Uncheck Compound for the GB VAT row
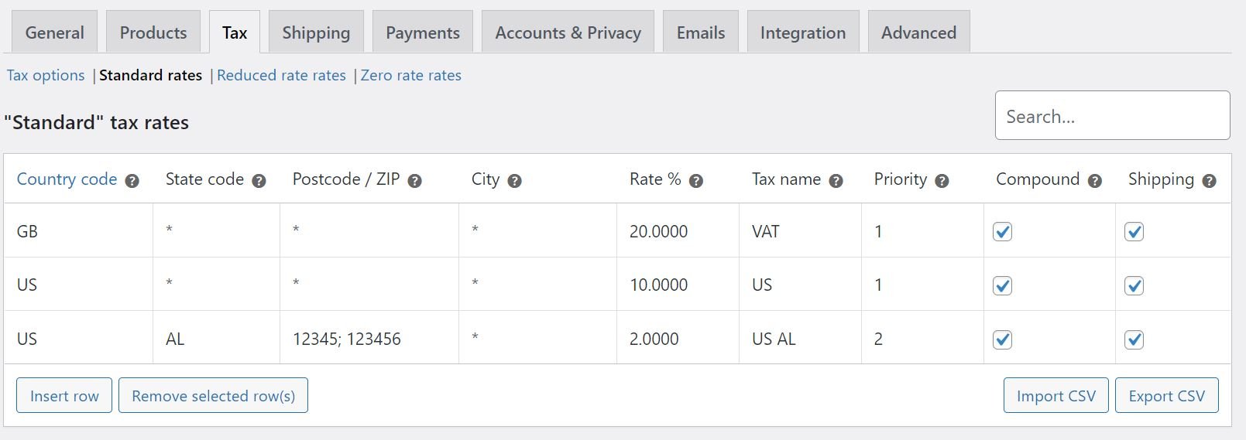Viewport: 1246px width, 440px height. pos(1002,231)
